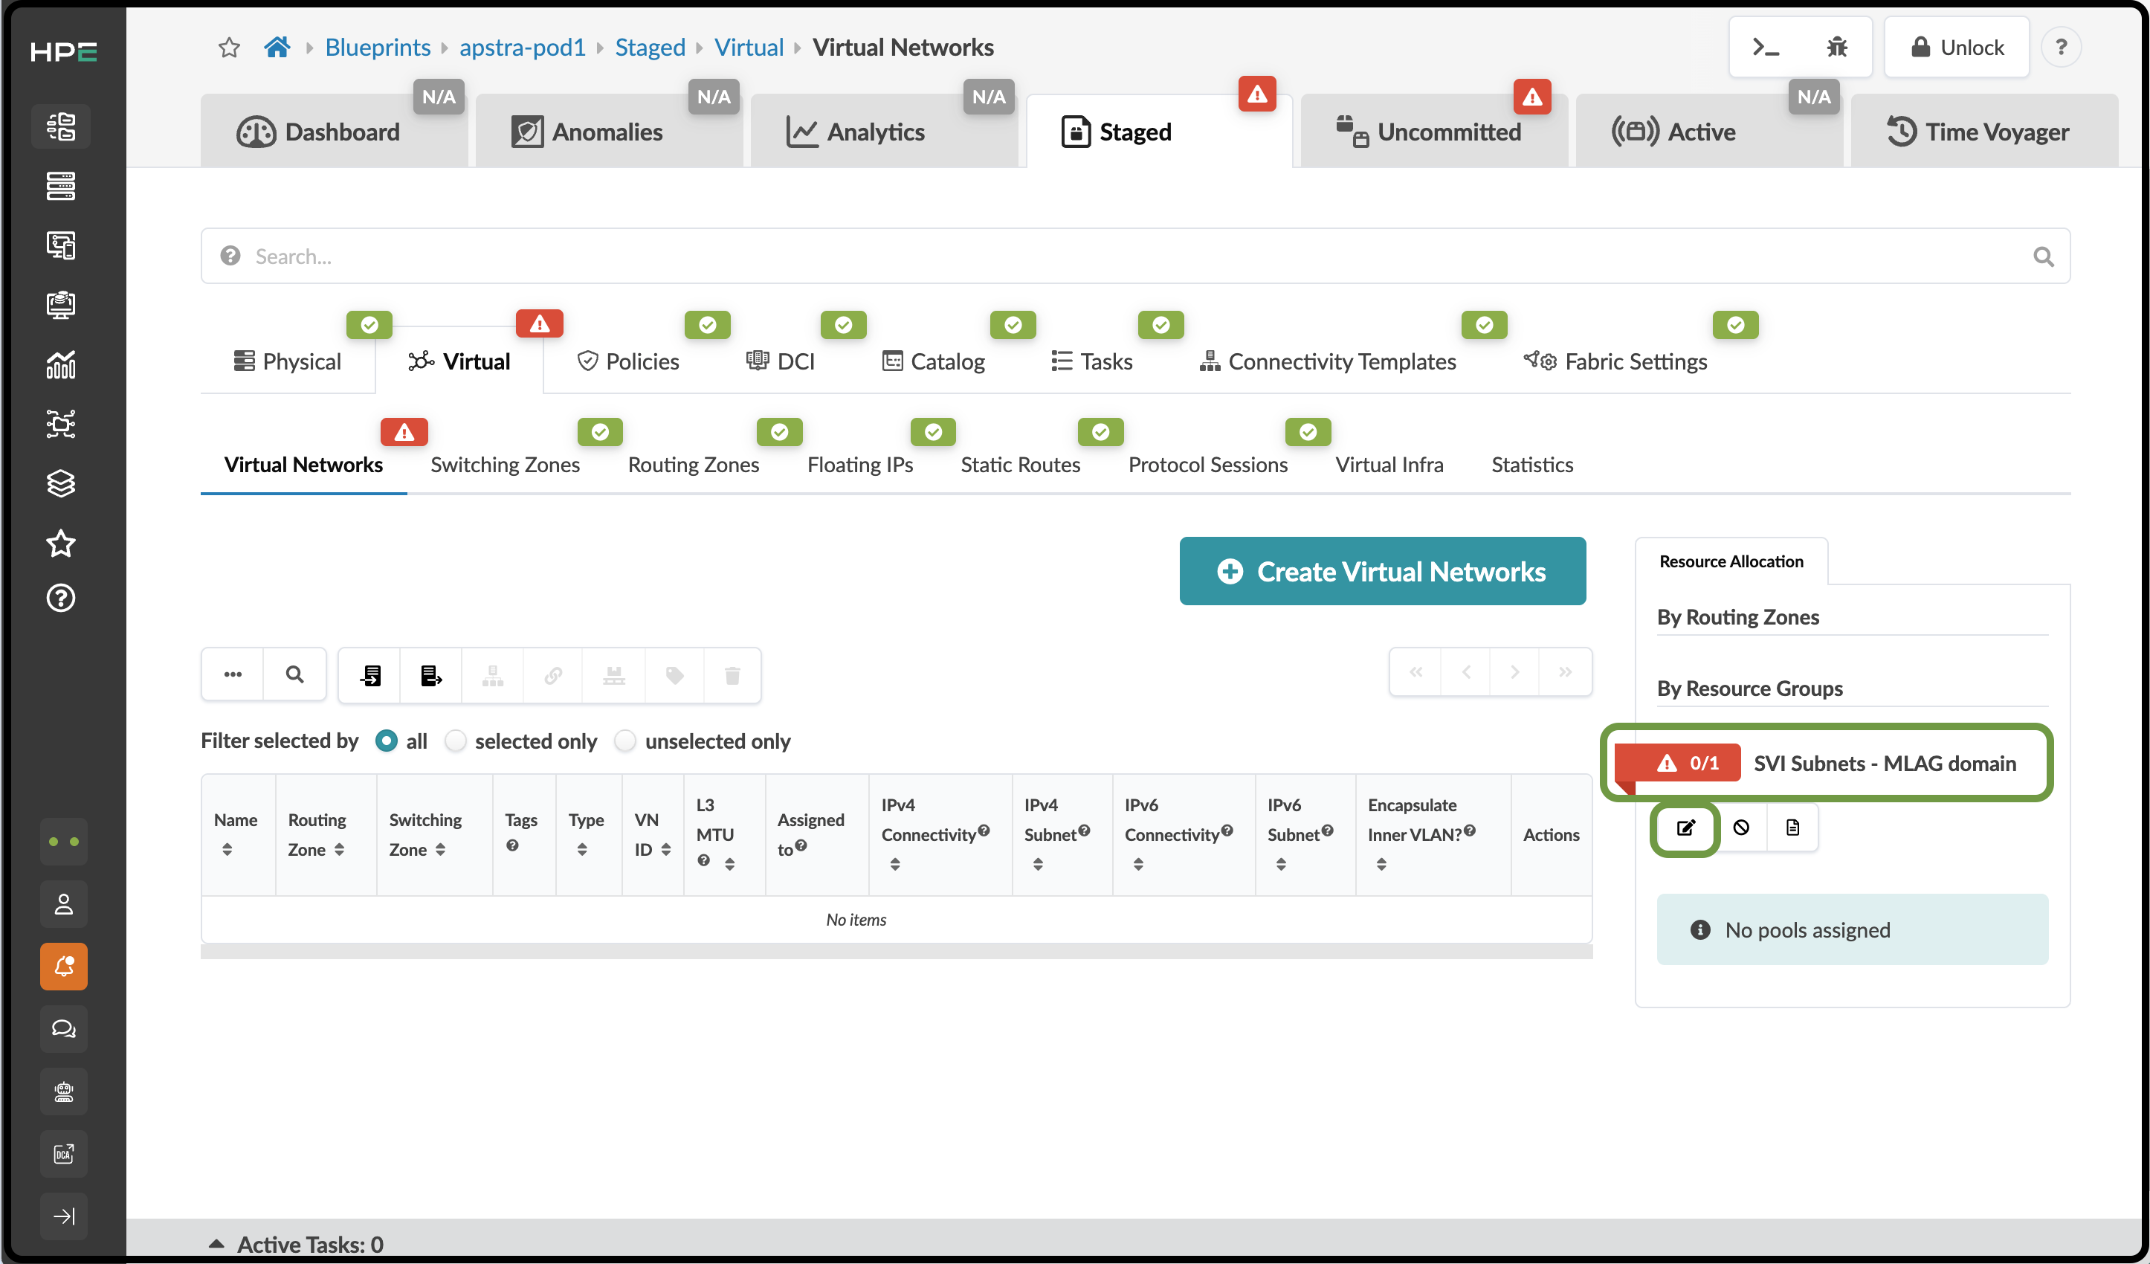Select the 'all' filter radio button

[386, 741]
